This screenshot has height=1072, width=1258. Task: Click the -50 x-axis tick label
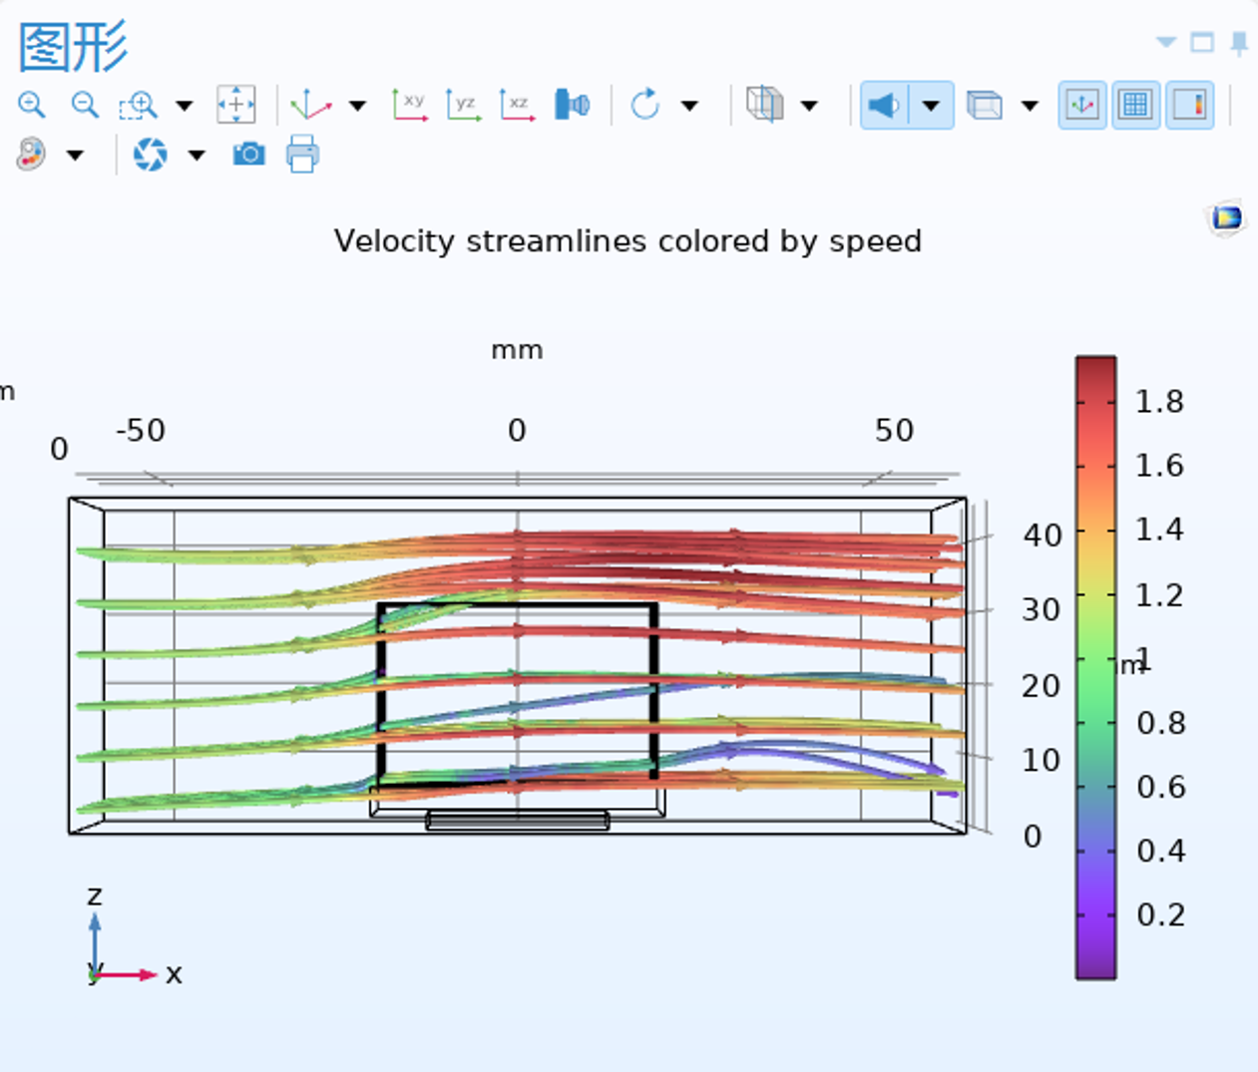(x=141, y=431)
